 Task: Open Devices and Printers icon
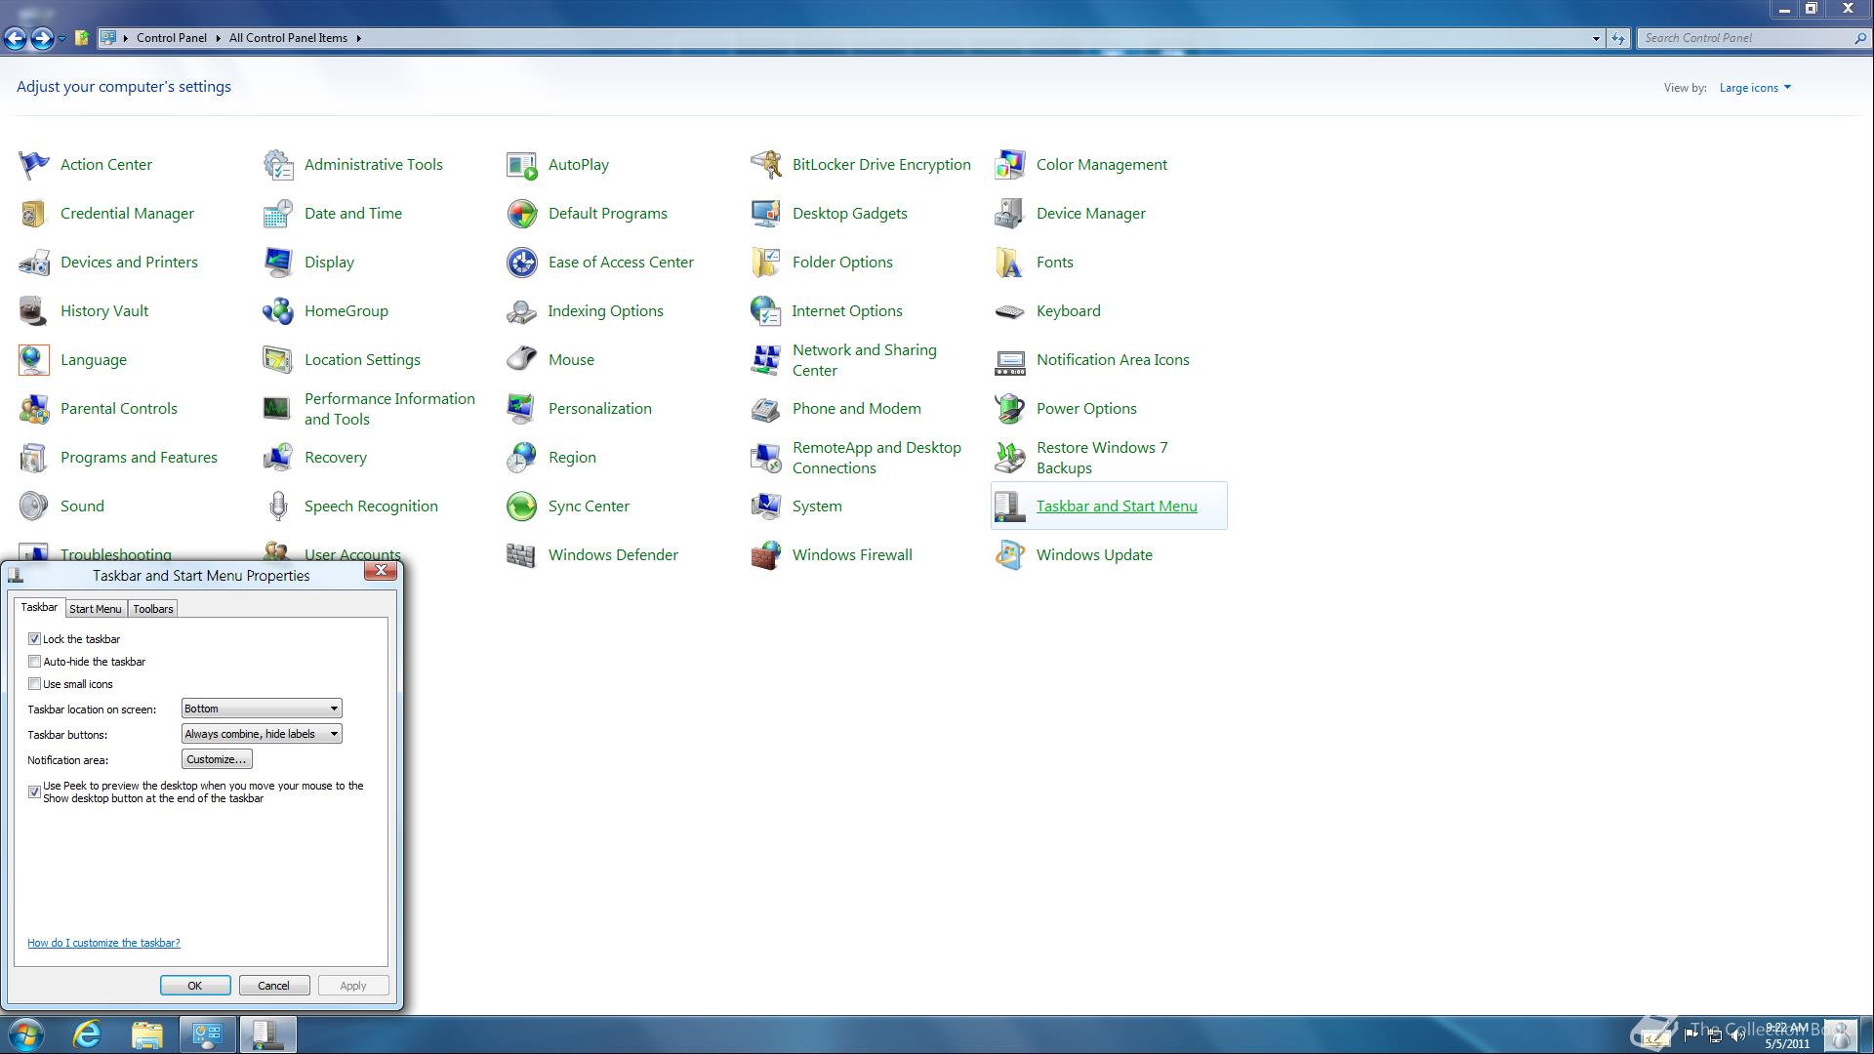[33, 263]
